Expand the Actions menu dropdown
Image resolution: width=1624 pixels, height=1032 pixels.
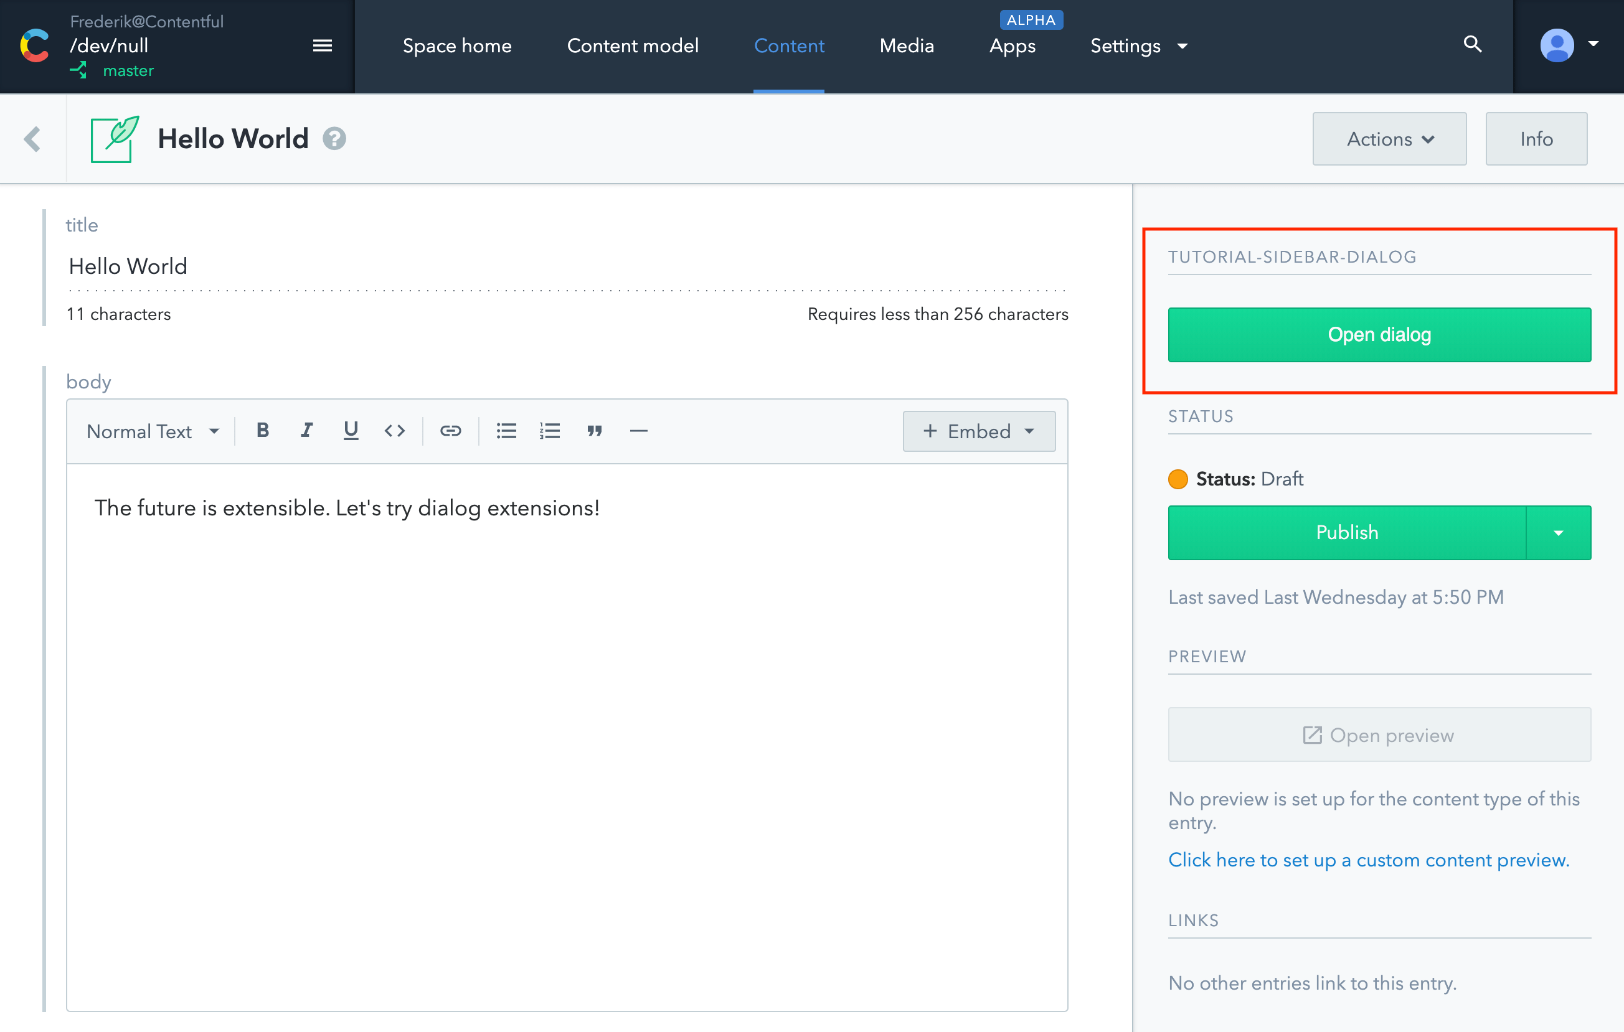[x=1389, y=138]
